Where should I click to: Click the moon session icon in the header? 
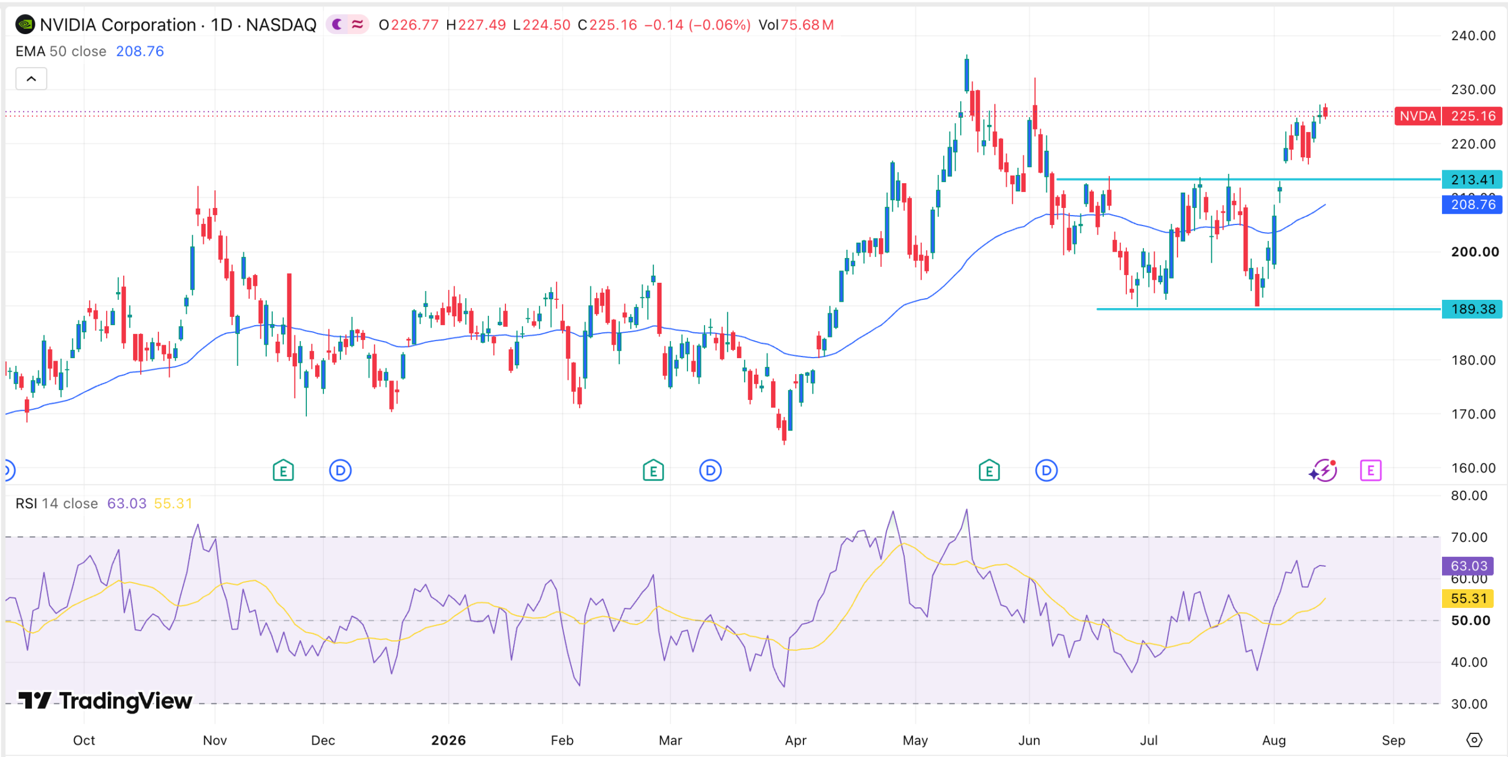pos(337,25)
